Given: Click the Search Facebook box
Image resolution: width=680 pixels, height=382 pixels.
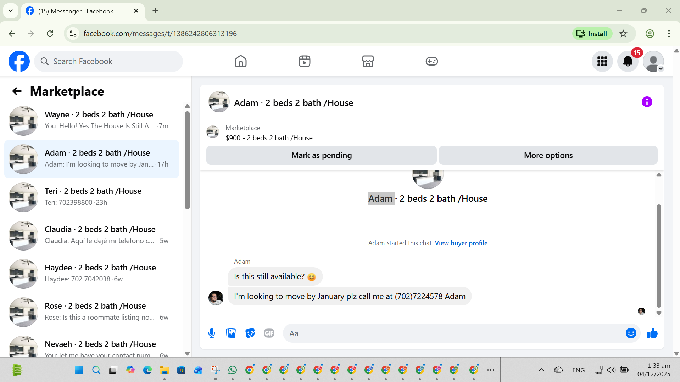Looking at the screenshot, I should [108, 61].
